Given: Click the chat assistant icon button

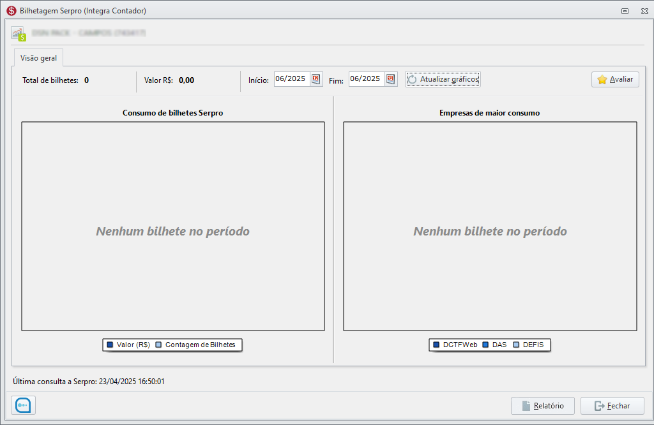Looking at the screenshot, I should click(x=24, y=405).
